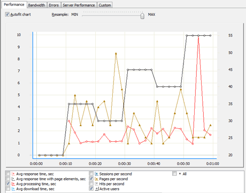Image resolution: width=246 pixels, height=193 pixels.
Task: Enable the Hits per second checkbox
Action: (91, 183)
